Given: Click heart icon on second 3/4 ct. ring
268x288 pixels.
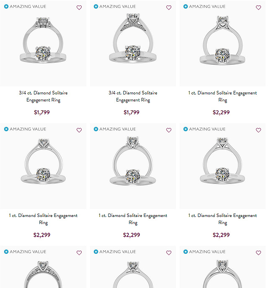Looking at the screenshot, I should point(169,8).
